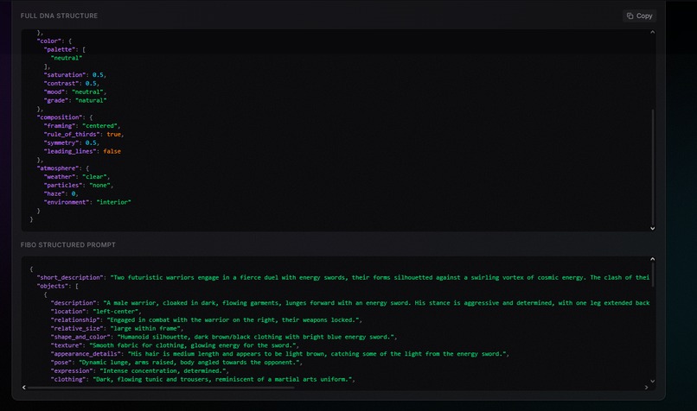
Task: Click down arrow of DNA structure scrollbar
Action: [653, 228]
